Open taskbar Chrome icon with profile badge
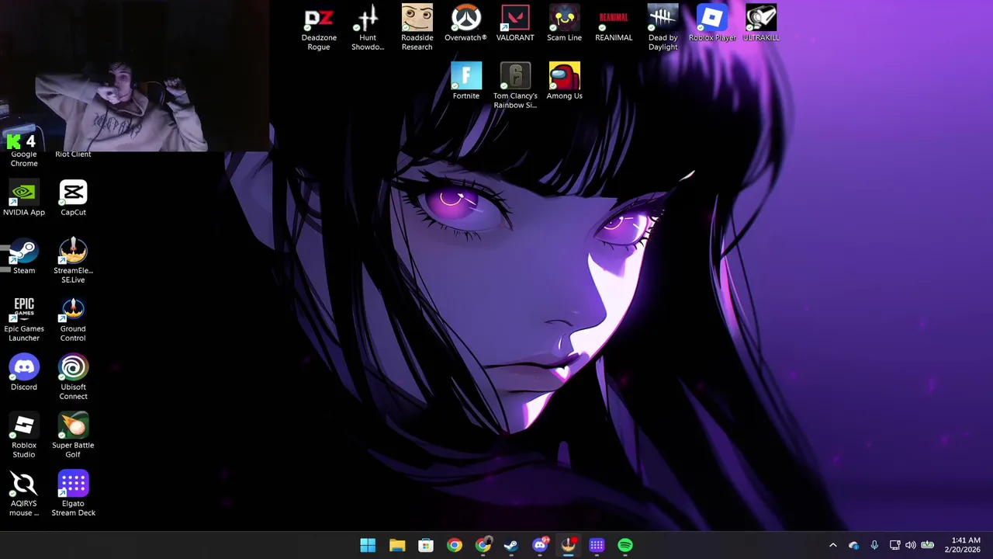 pyautogui.click(x=483, y=545)
